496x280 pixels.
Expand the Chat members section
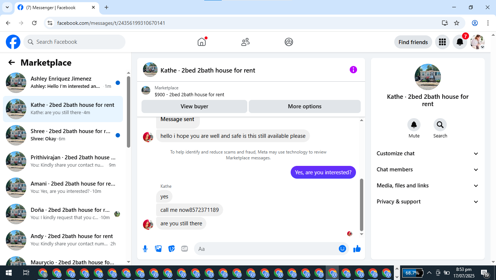(428, 170)
